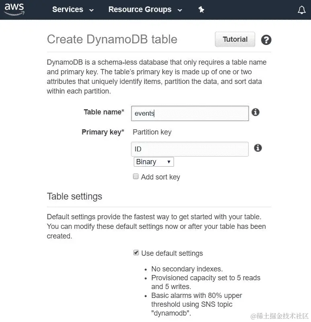311x322 pixels.
Task: Enable the Add sort key checkbox
Action: pyautogui.click(x=136, y=176)
